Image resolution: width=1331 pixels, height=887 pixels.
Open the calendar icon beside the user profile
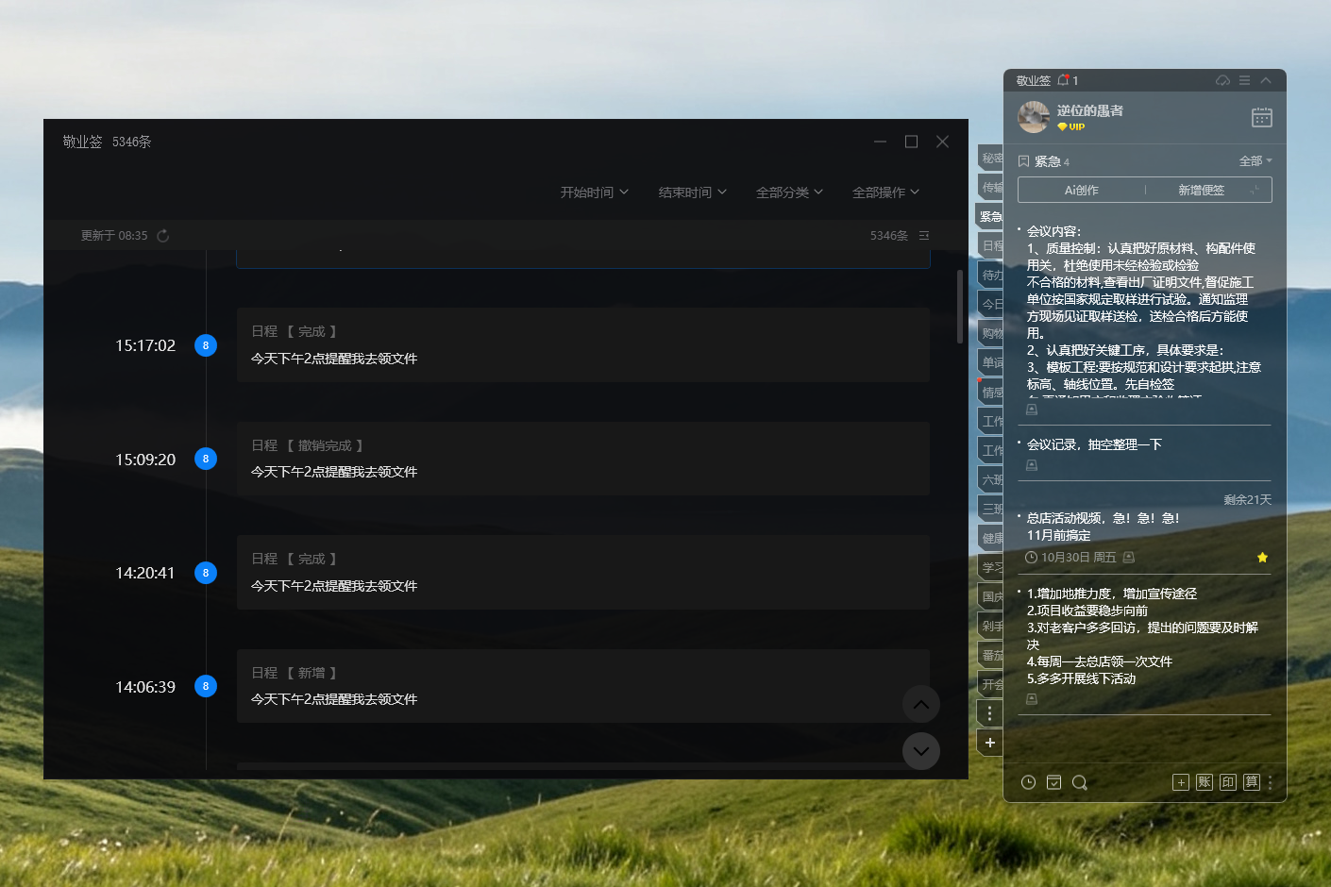(x=1262, y=117)
